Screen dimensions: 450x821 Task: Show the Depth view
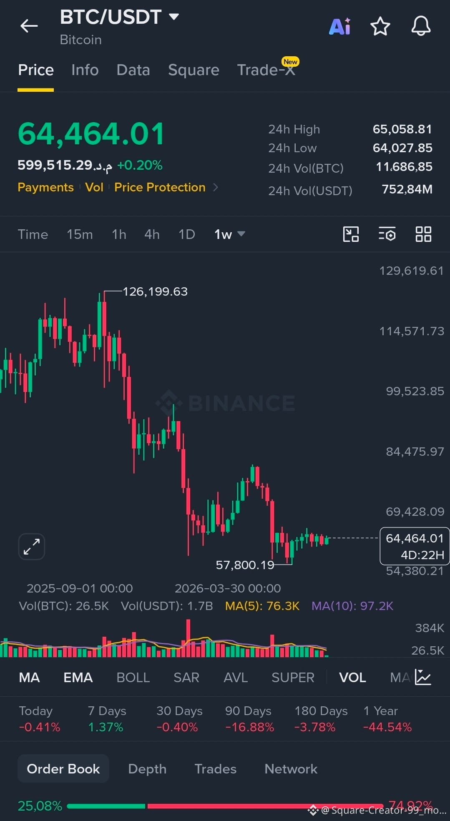tap(147, 769)
